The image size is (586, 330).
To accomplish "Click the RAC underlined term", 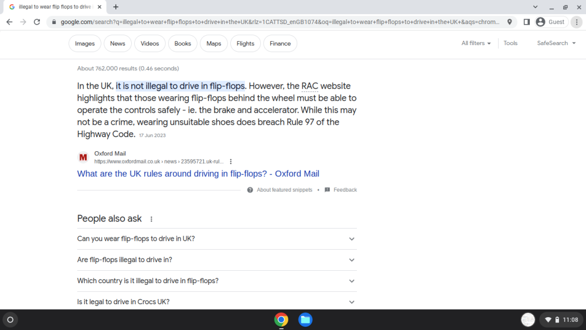I will tap(309, 86).
